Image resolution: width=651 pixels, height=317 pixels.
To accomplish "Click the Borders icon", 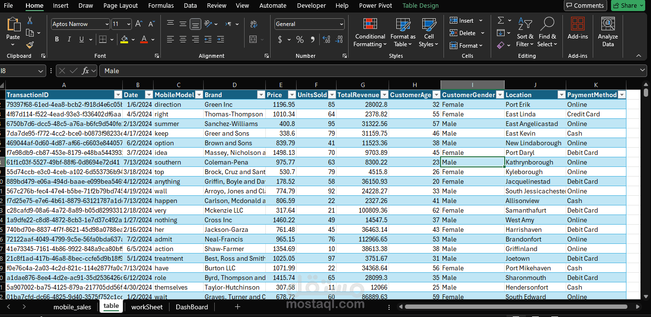I will (x=103, y=39).
